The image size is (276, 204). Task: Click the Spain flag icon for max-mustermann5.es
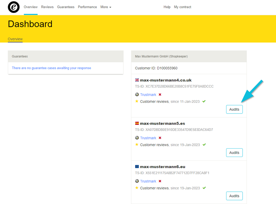point(137,123)
